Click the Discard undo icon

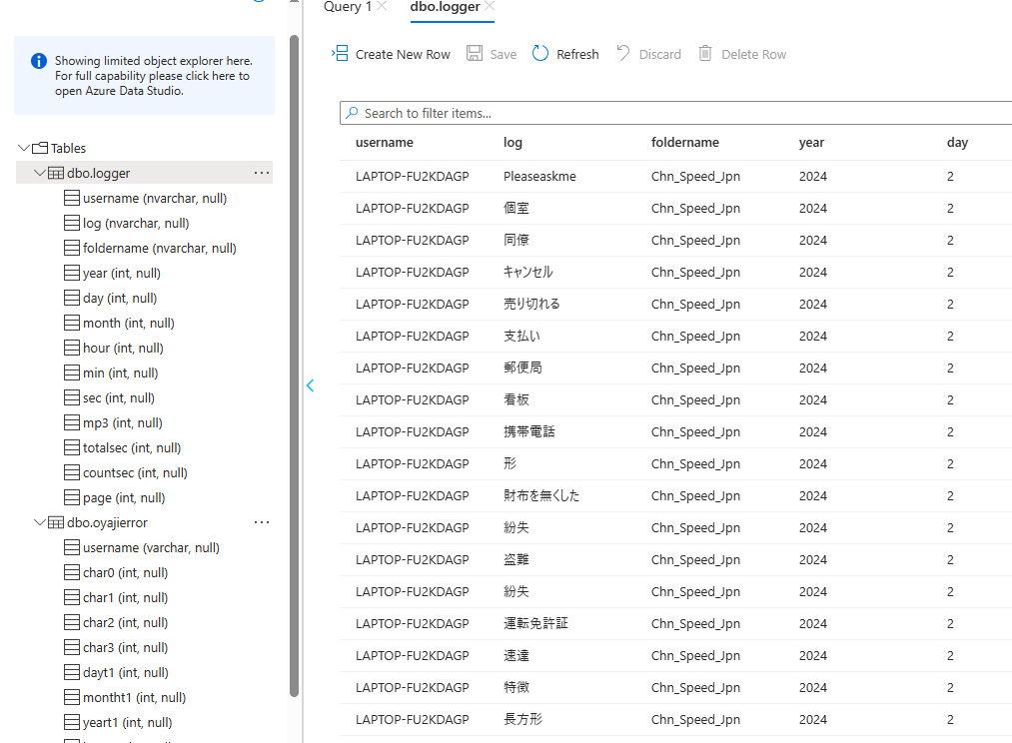click(x=623, y=54)
